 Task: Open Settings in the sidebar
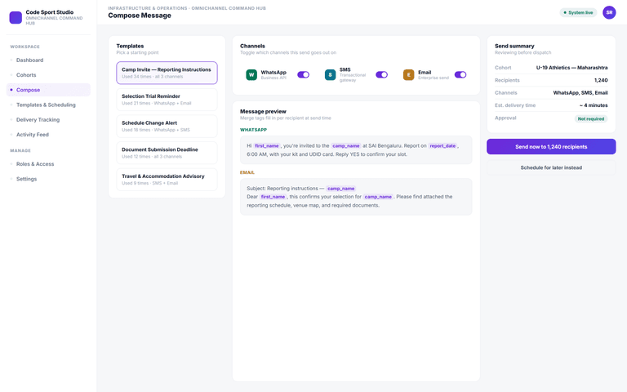click(48, 179)
